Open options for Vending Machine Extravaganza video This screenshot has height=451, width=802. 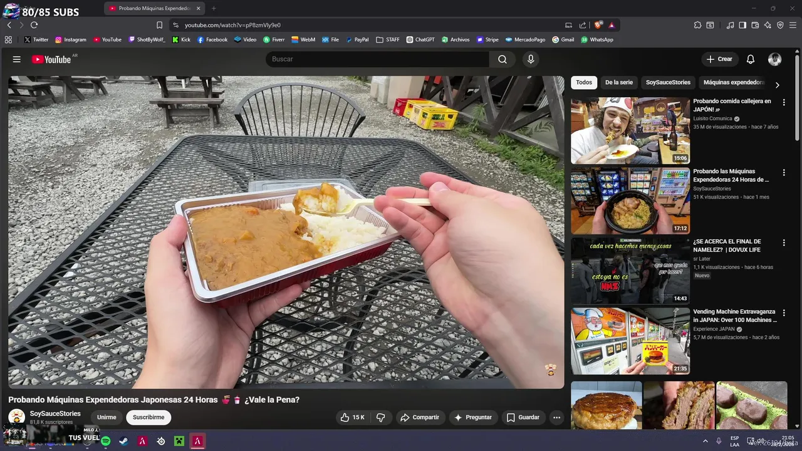(x=783, y=313)
